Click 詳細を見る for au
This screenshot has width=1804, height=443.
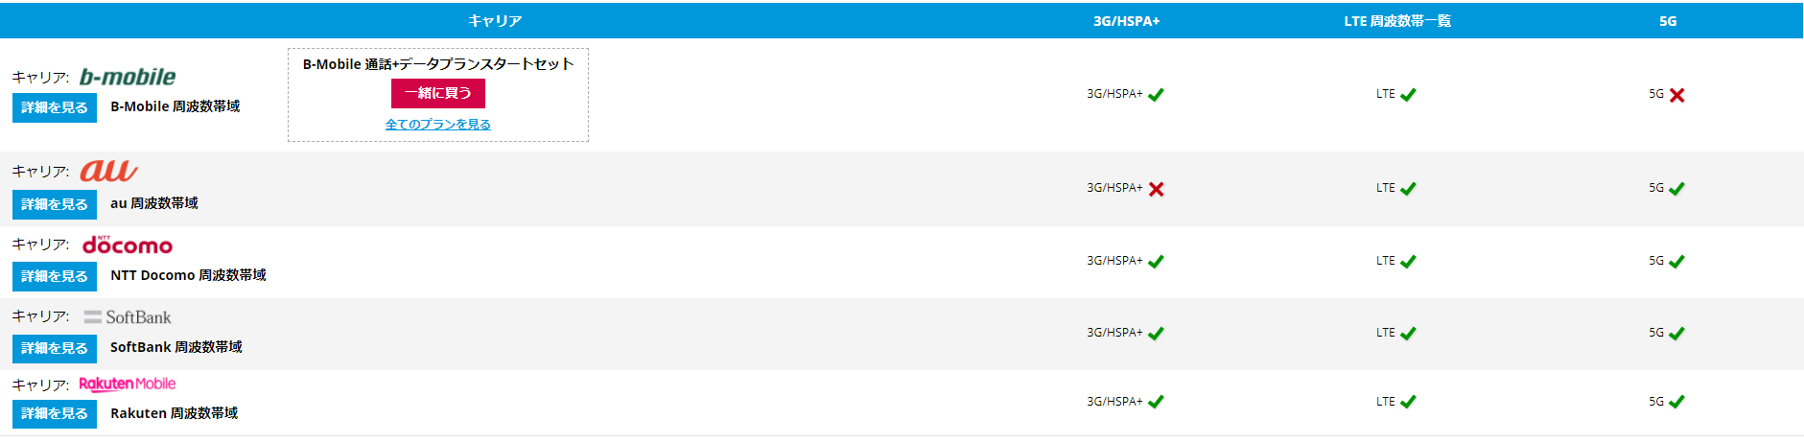(x=55, y=204)
